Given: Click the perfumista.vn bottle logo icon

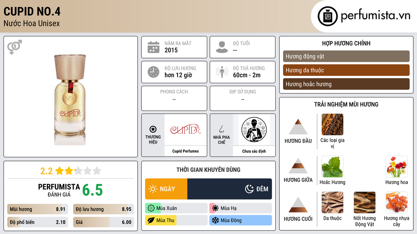Looking at the screenshot, I should pyautogui.click(x=327, y=16).
